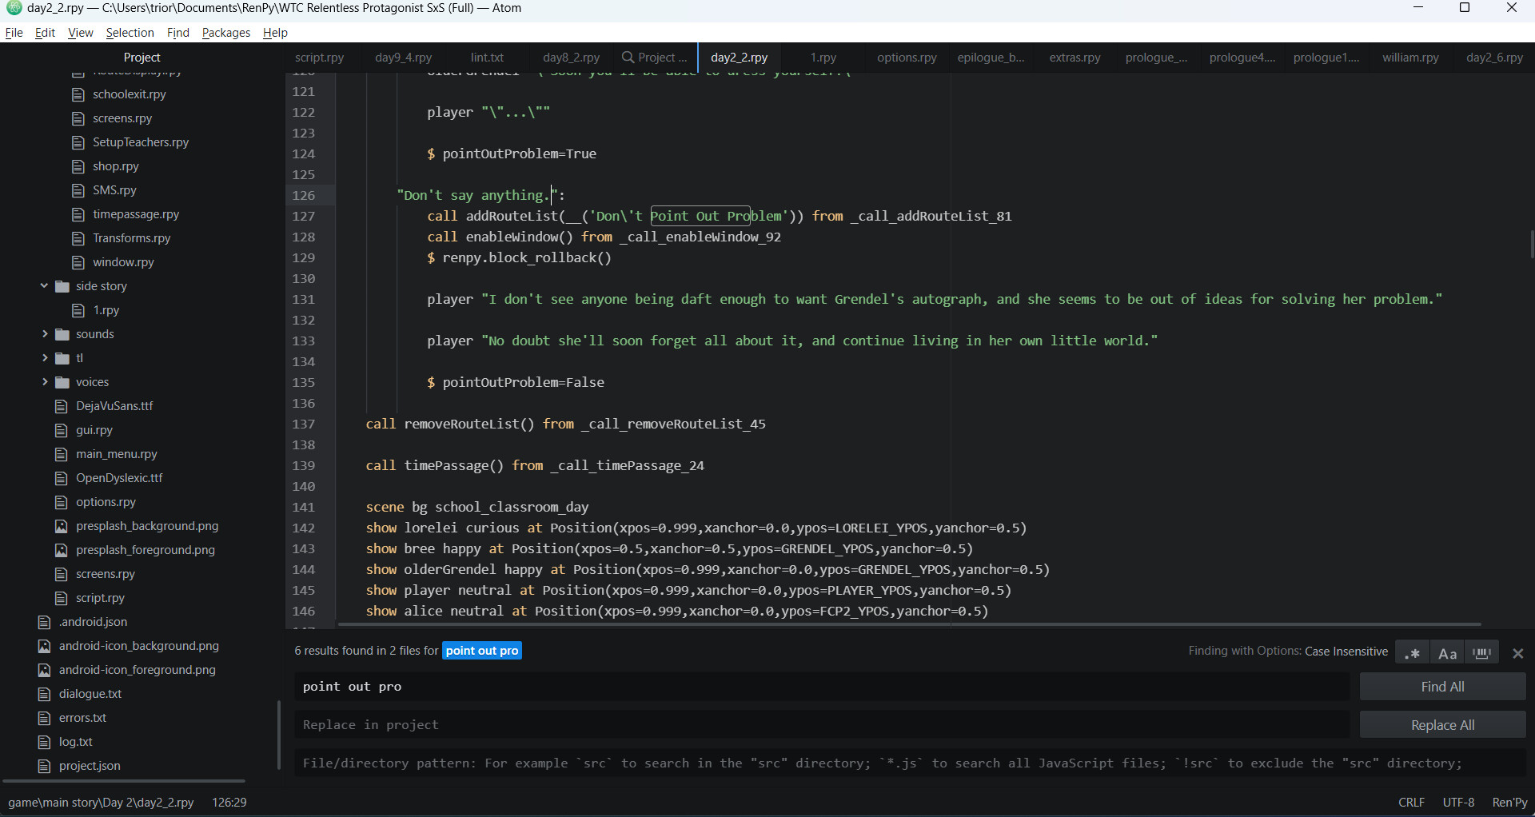This screenshot has height=817, width=1535.
Task: Click the file icon beside gui.rpy
Action: (60, 430)
